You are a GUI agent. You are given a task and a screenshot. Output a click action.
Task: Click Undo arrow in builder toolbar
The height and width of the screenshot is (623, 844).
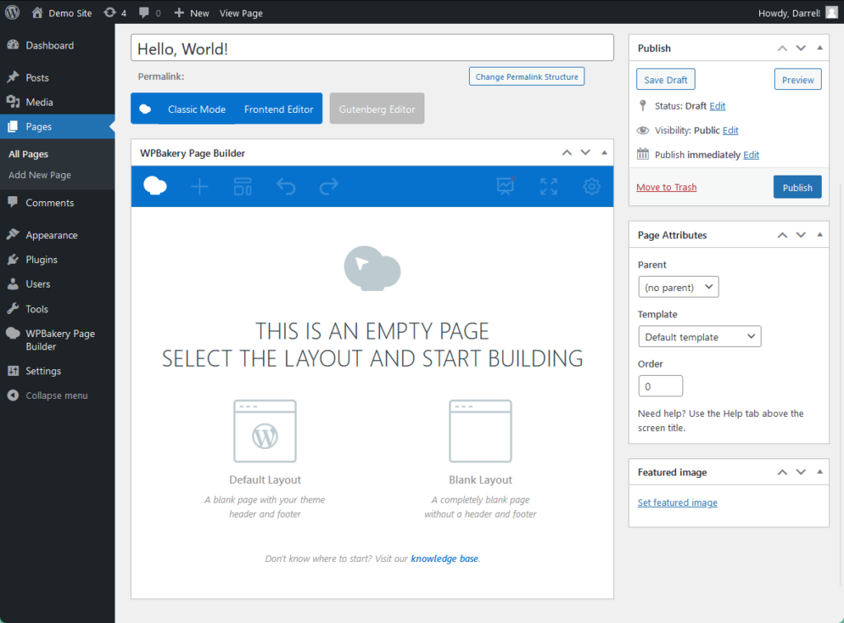point(286,187)
